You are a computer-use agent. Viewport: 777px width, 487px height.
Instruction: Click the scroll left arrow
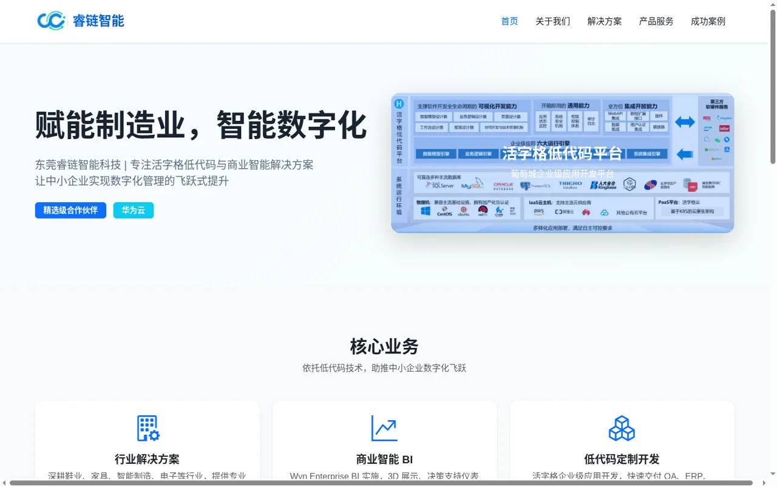(x=4, y=483)
